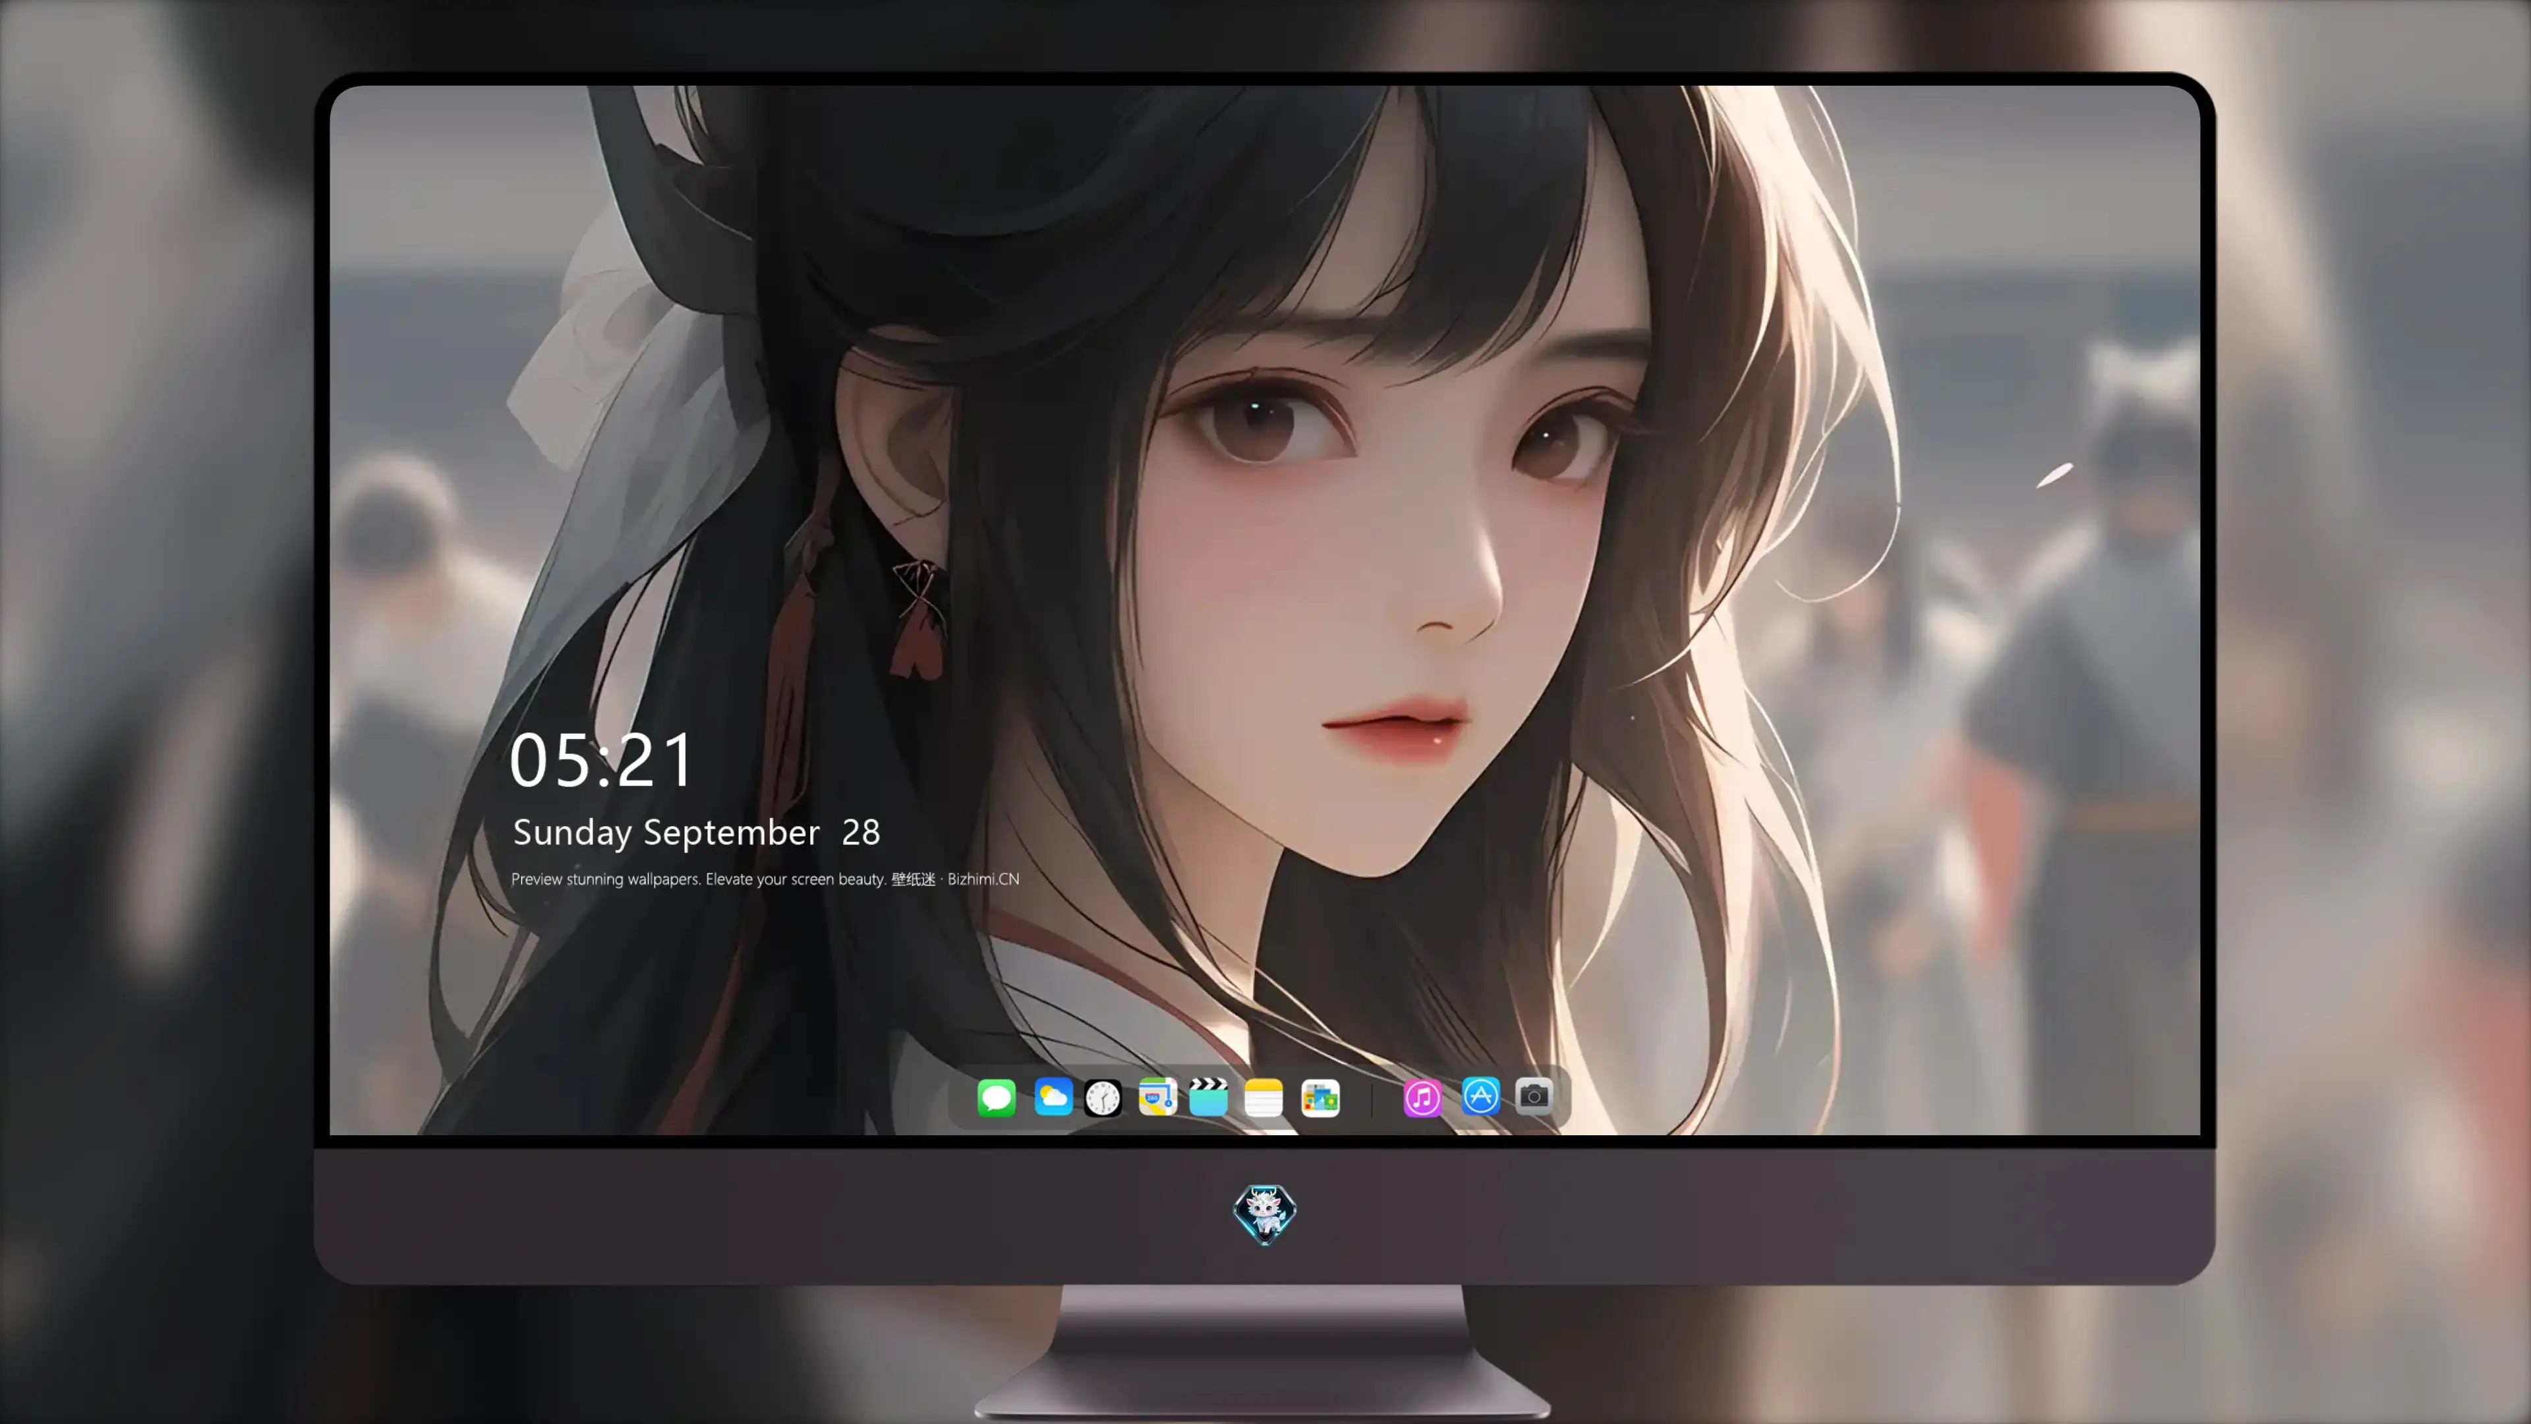2531x1424 pixels.
Task: Launch the Weather app from the dock
Action: coord(1053,1097)
